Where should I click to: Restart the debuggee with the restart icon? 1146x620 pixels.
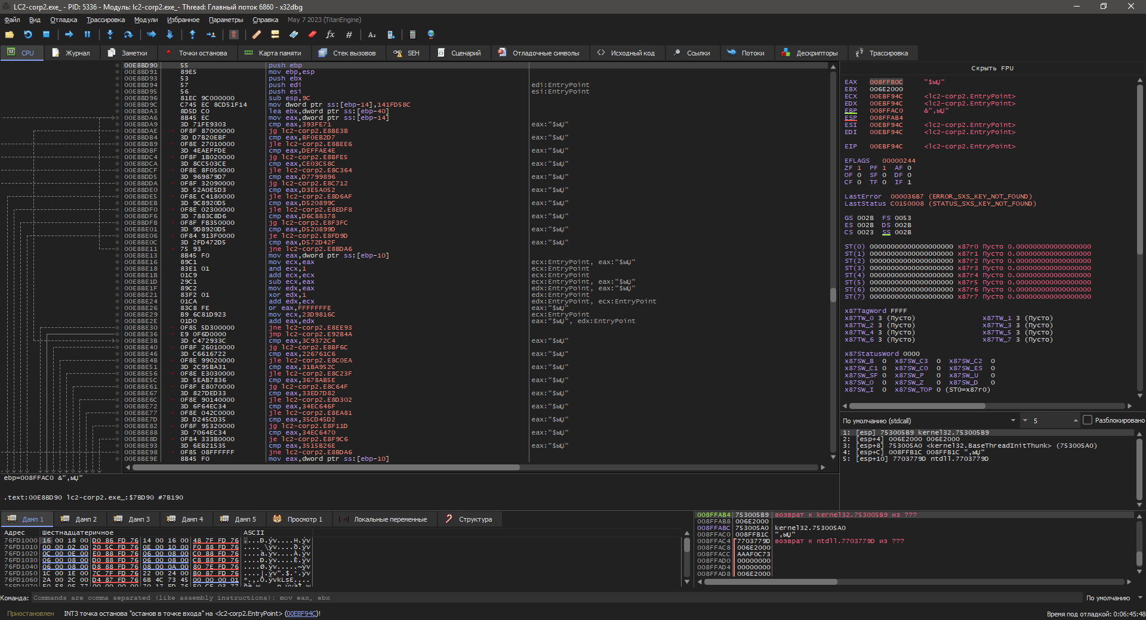point(28,35)
